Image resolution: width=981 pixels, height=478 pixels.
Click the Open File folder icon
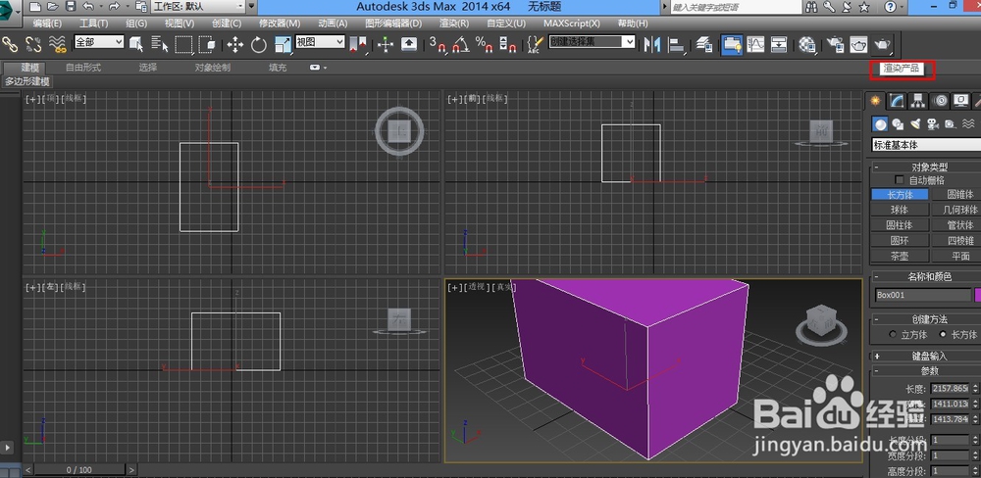[x=53, y=6]
